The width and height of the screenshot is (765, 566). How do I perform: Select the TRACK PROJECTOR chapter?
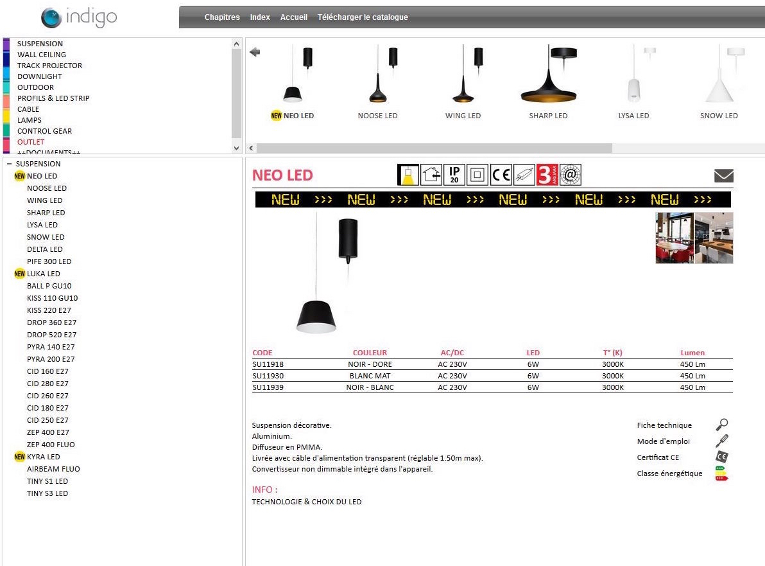pyautogui.click(x=50, y=66)
